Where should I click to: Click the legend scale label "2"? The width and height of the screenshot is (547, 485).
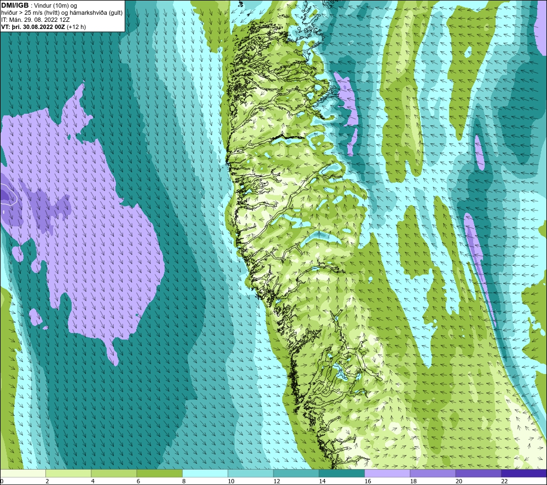[47, 481]
